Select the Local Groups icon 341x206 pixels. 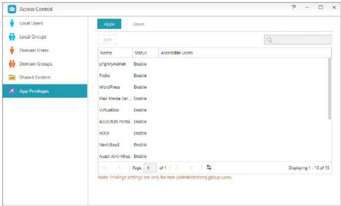[12, 37]
